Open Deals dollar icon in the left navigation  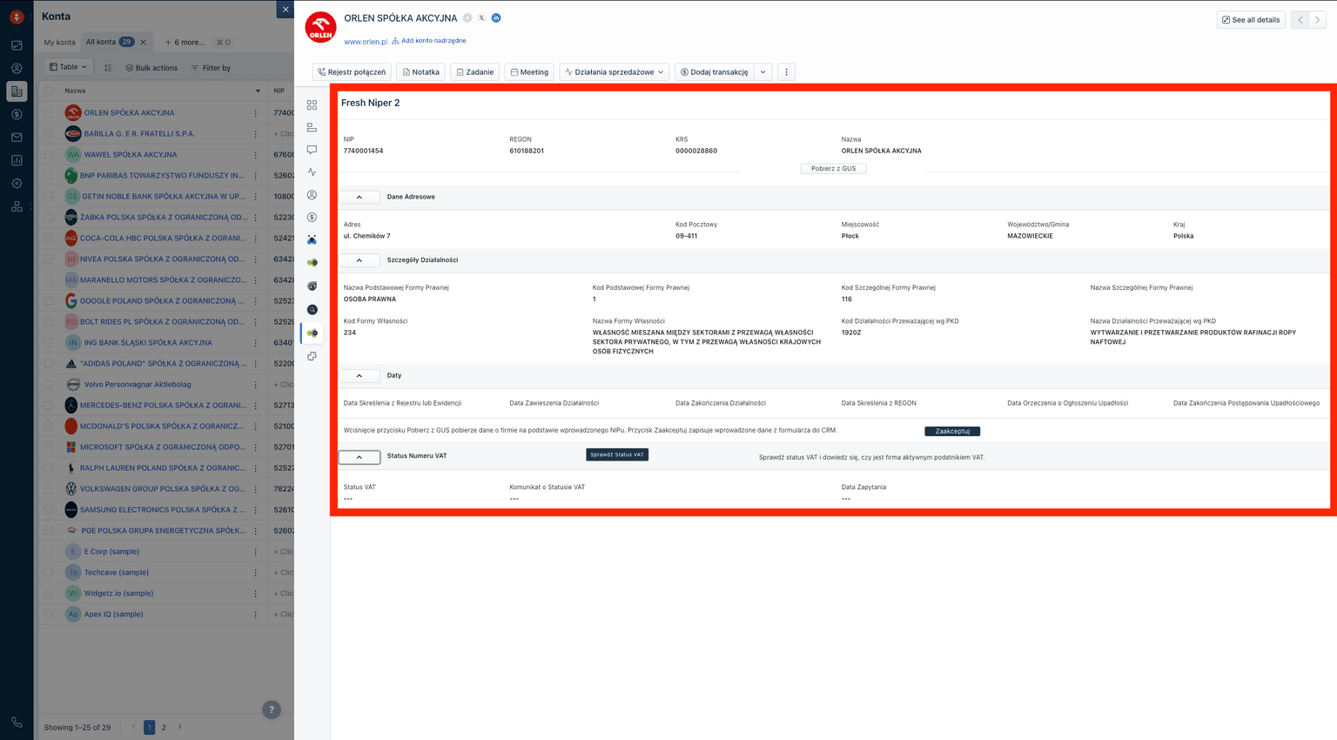[x=17, y=114]
